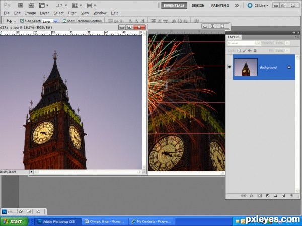Click the Distribute Horizontal Centers icon
302x226 pixels.
pos(180,21)
